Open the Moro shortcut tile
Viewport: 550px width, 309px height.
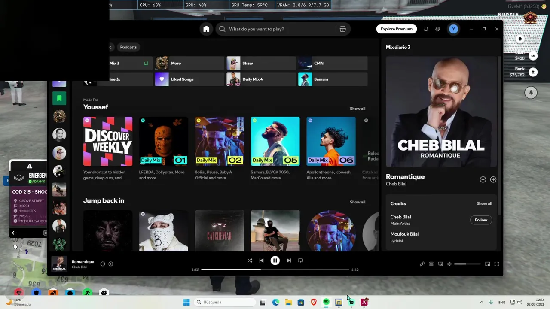(189, 63)
